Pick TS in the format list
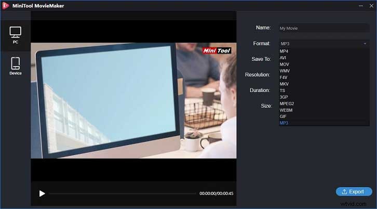The image size is (377, 209). 324,90
